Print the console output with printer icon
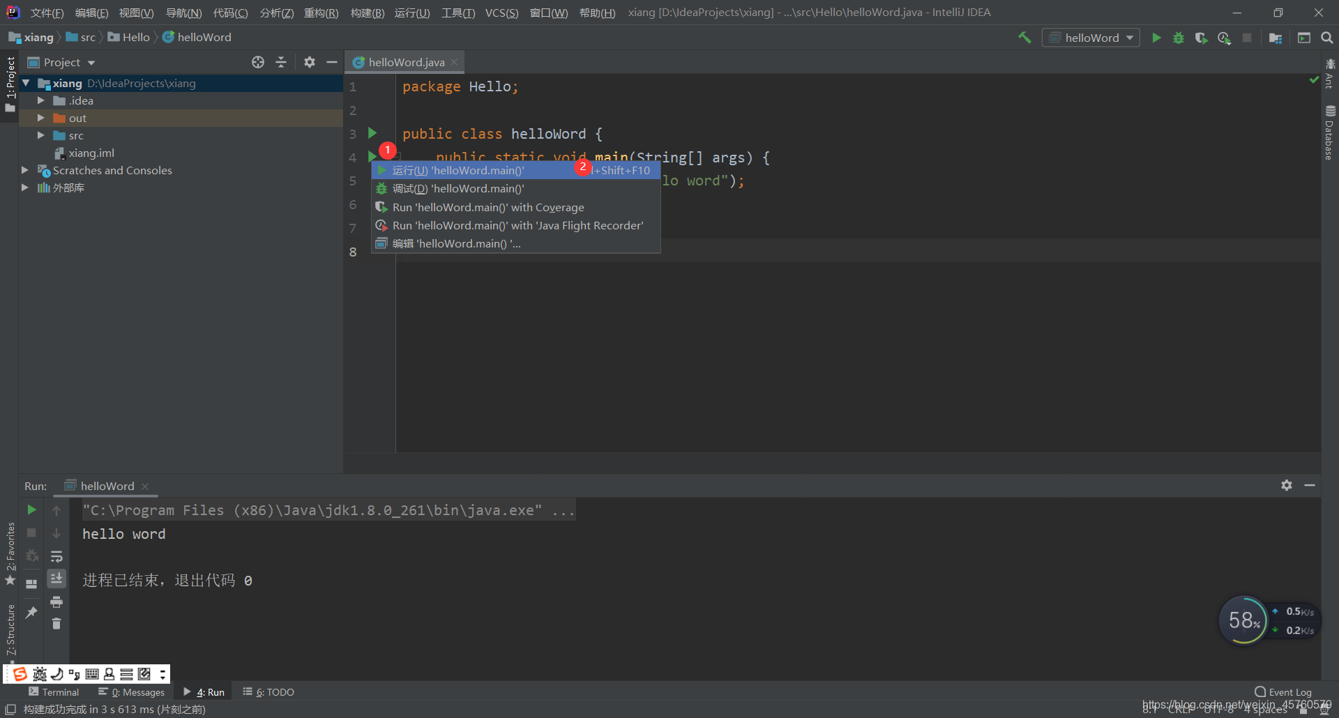The width and height of the screenshot is (1339, 718). pos(56,602)
